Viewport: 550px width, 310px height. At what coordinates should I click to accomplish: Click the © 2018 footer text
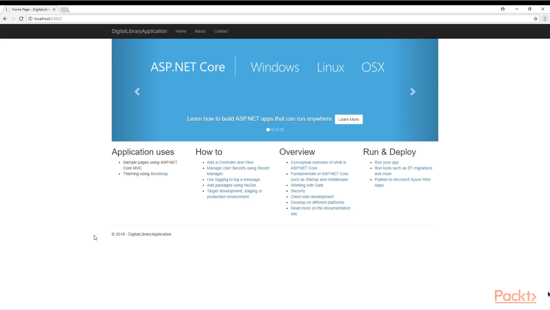coord(141,234)
